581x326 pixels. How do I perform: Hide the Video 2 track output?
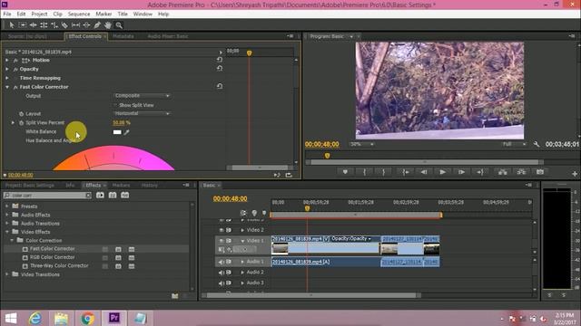[x=222, y=230]
